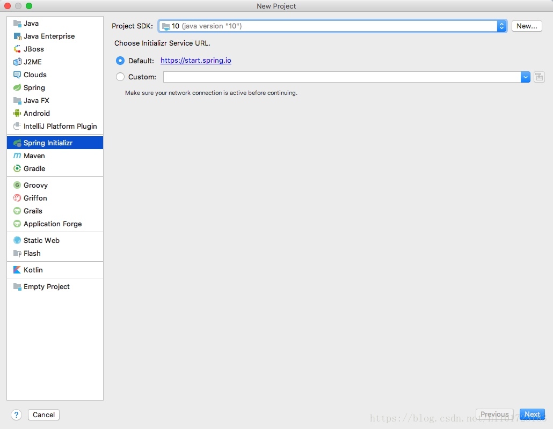Click the icon button beside the Custom URL field
553x429 pixels.
[x=539, y=77]
